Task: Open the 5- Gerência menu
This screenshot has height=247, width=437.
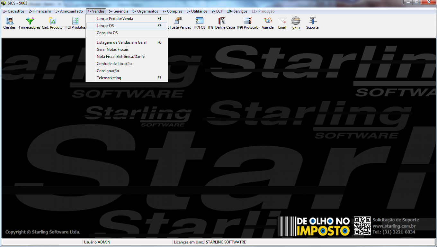Action: (119, 11)
